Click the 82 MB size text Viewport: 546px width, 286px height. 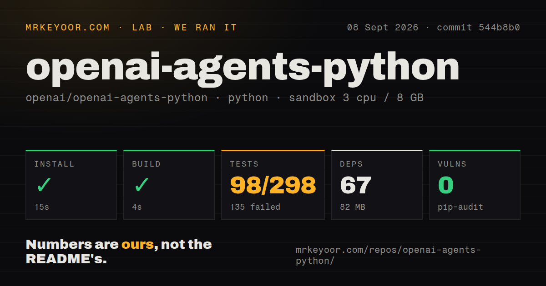[x=353, y=207]
